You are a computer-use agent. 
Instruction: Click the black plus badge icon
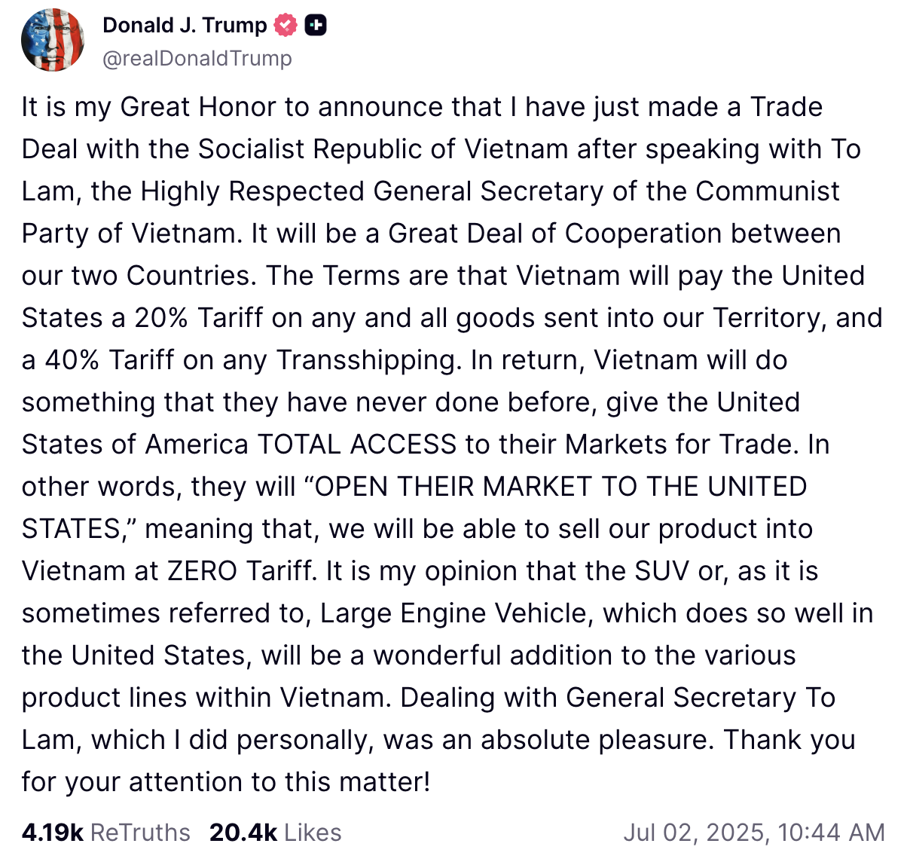316,25
